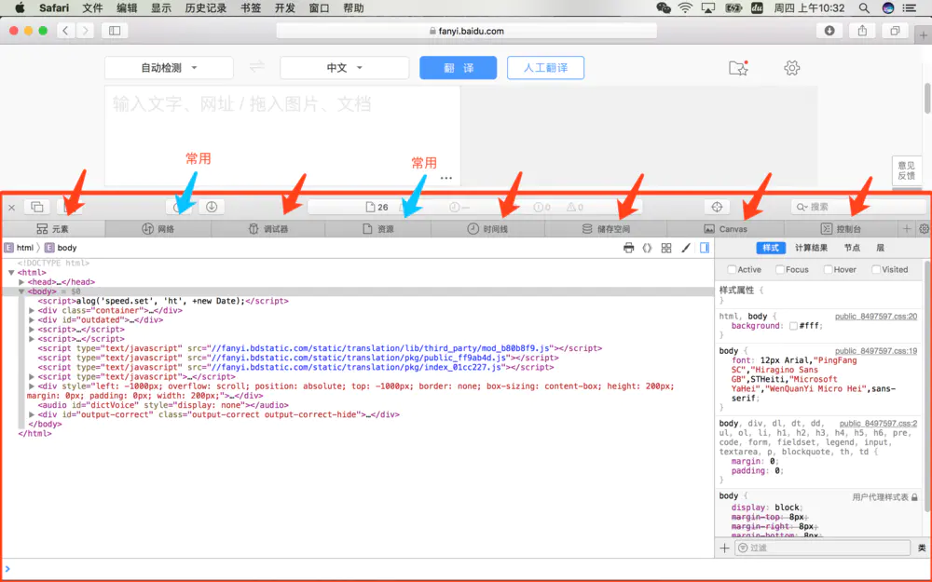Image resolution: width=932 pixels, height=582 pixels.
Task: Click the layout grid icon in DOM toolbar
Action: tap(666, 248)
